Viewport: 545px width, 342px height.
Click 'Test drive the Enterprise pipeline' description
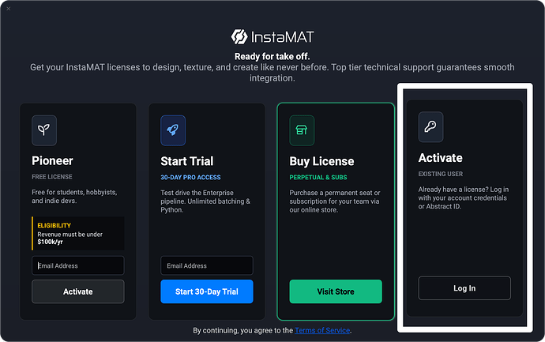(205, 201)
